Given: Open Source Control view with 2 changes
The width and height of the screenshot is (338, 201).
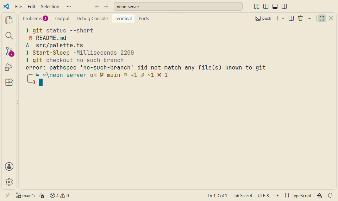Looking at the screenshot, I should (x=9, y=51).
